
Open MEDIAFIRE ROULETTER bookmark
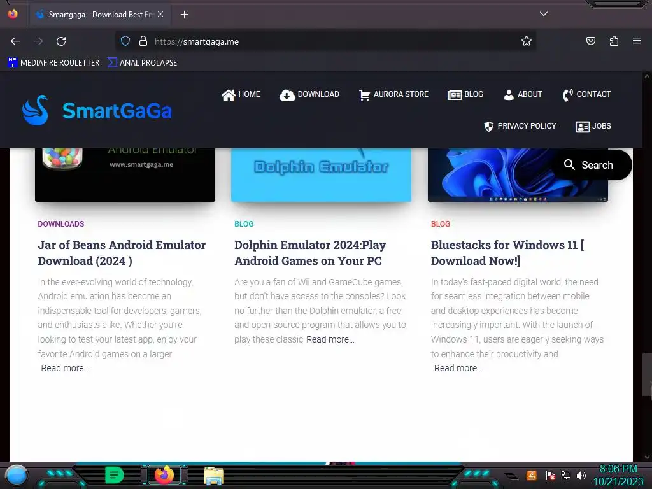tap(53, 63)
